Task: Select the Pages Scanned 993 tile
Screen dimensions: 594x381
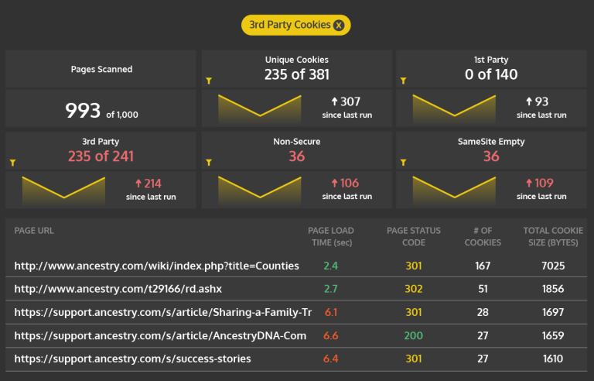Action: coord(101,111)
